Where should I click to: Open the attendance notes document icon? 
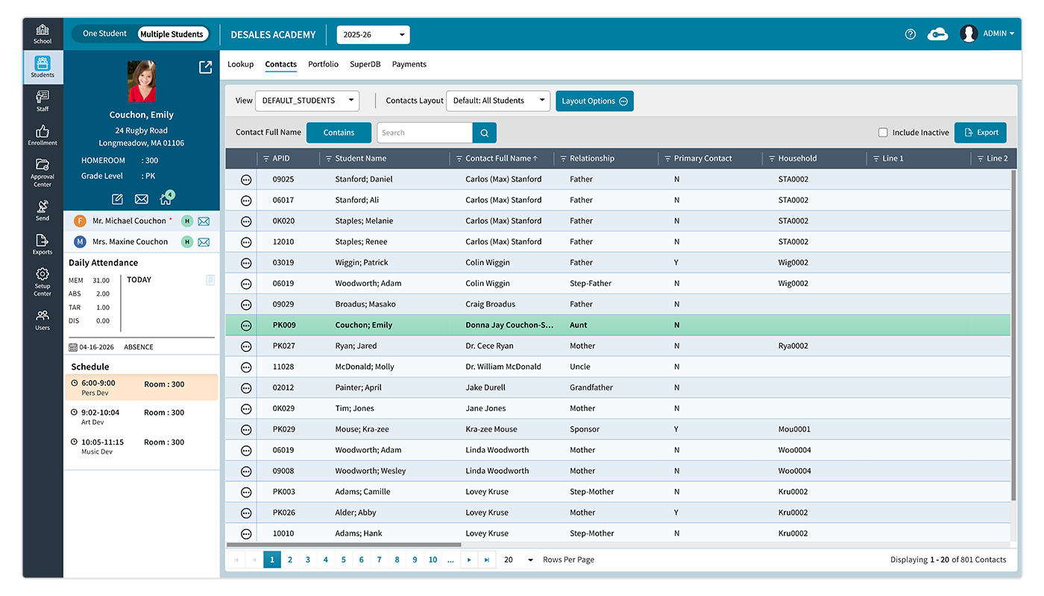coord(210,280)
